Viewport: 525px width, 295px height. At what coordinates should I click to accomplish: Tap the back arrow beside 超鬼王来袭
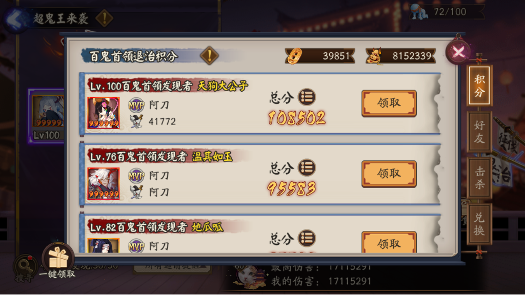15,19
